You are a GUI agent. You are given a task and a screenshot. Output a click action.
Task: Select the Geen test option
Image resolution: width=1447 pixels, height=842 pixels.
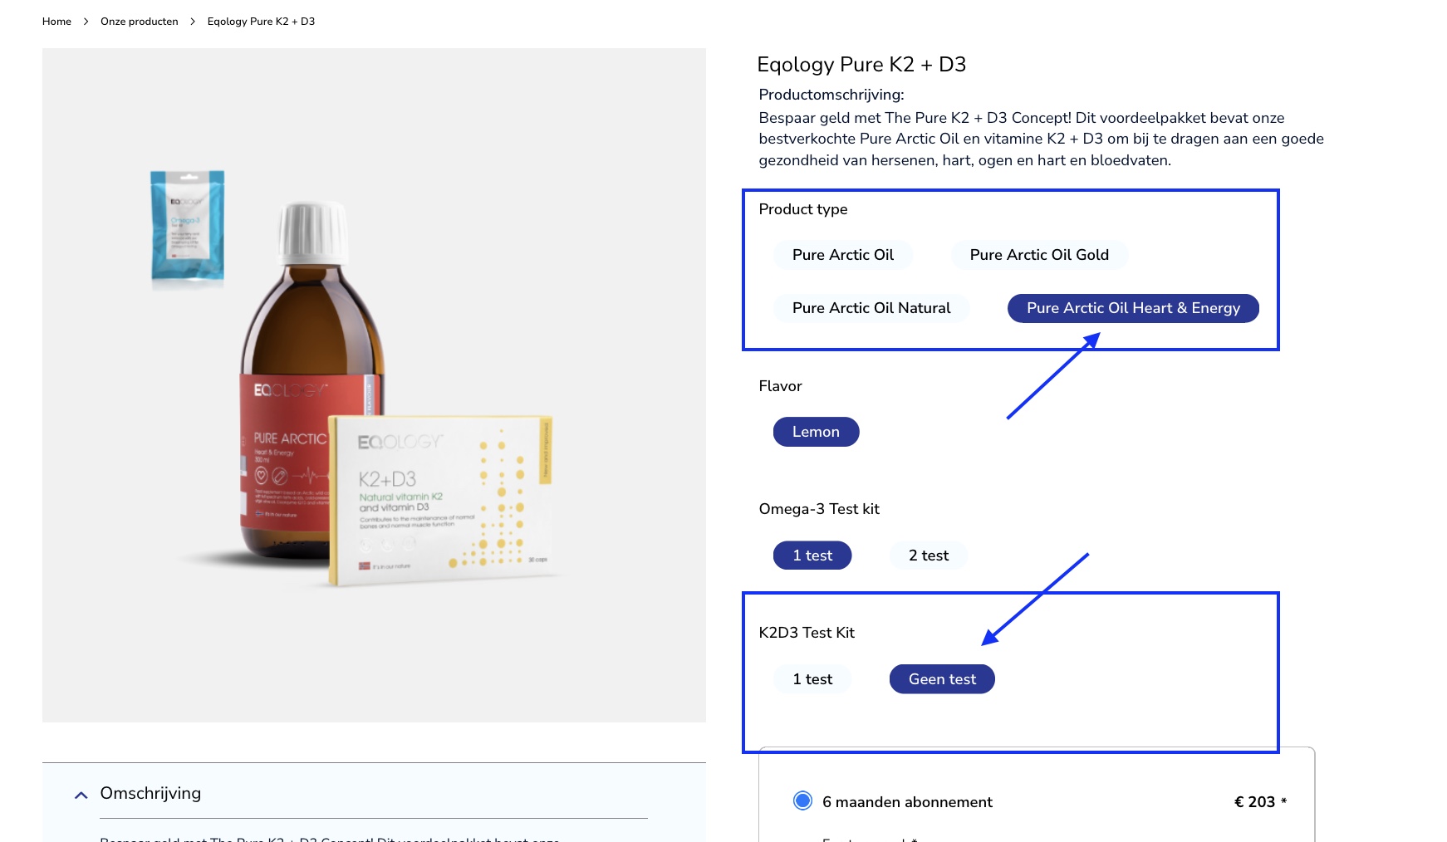tap(942, 679)
